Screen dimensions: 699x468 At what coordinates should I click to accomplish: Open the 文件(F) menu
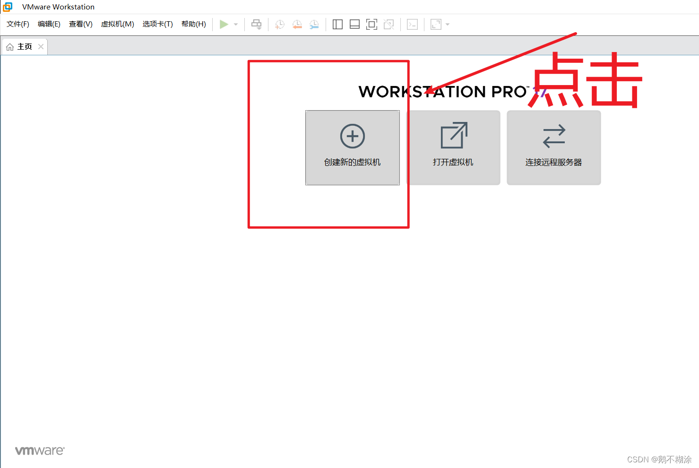(18, 24)
